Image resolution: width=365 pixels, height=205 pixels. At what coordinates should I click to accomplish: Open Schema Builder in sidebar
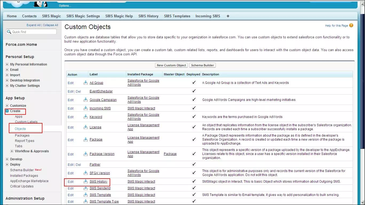coord(22,170)
